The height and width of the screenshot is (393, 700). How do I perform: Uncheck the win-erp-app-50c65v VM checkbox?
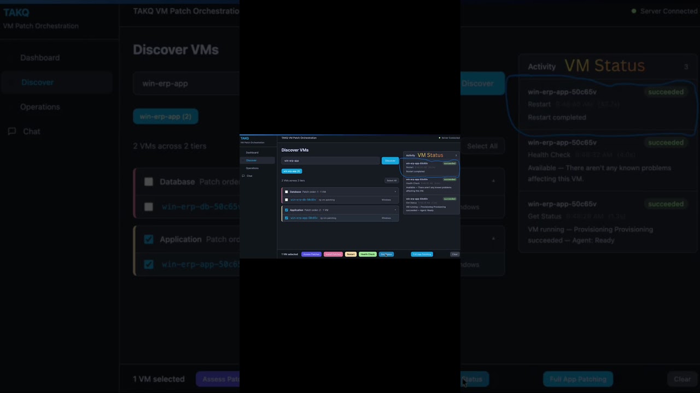[287, 218]
